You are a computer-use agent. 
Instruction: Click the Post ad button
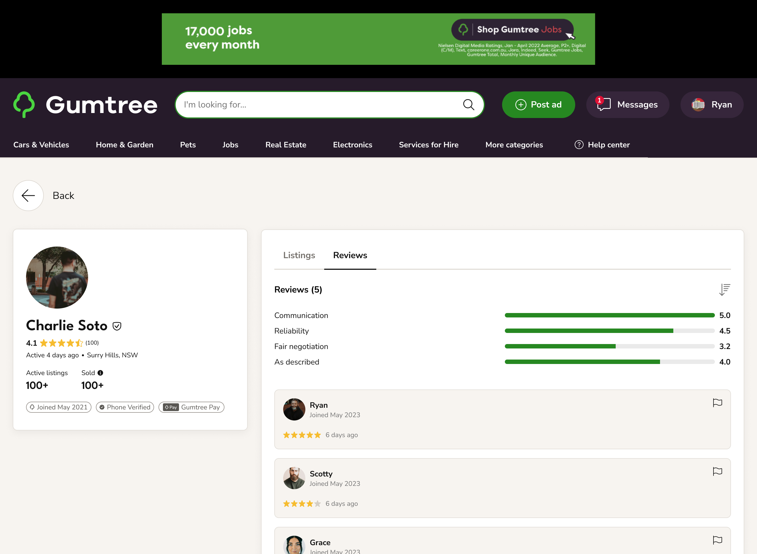[x=538, y=105]
